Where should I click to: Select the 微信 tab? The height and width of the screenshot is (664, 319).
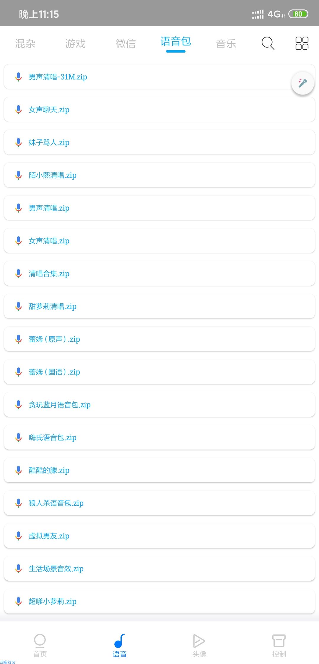click(126, 44)
